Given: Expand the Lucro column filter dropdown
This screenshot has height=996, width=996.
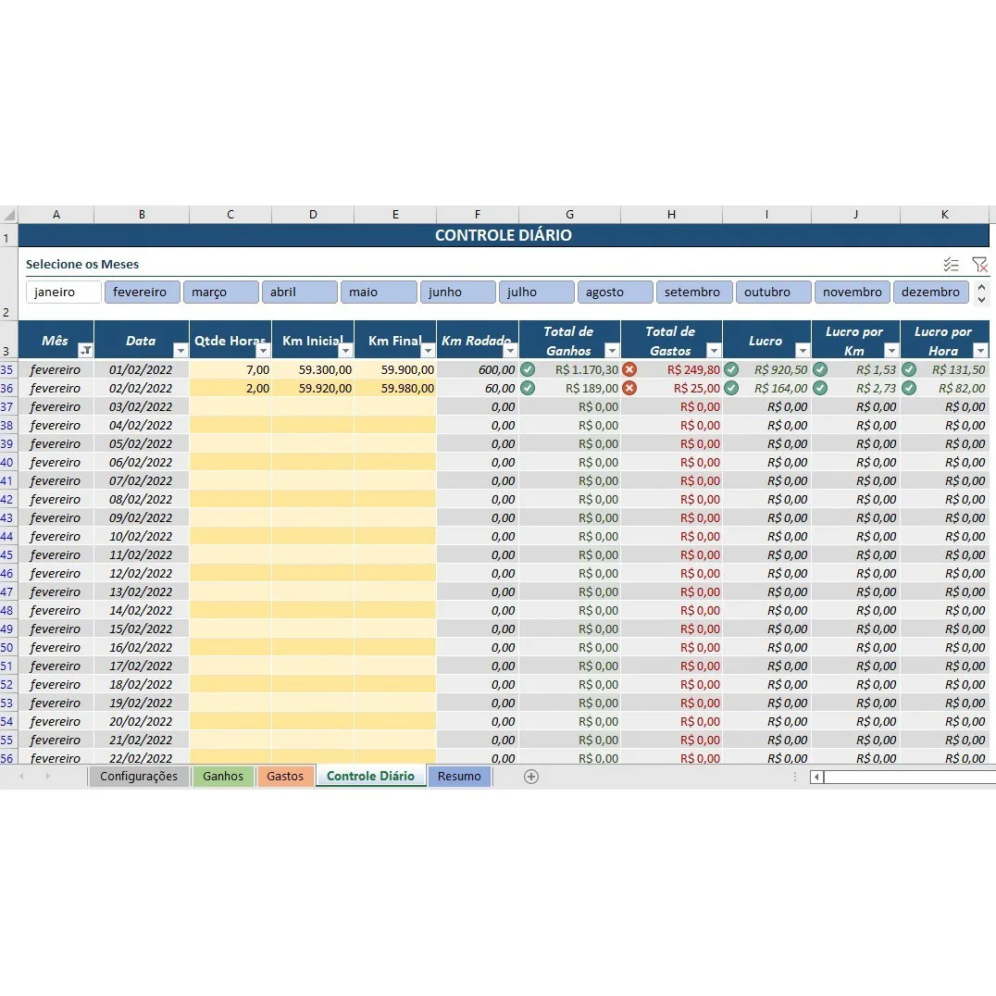Looking at the screenshot, I should (x=803, y=351).
